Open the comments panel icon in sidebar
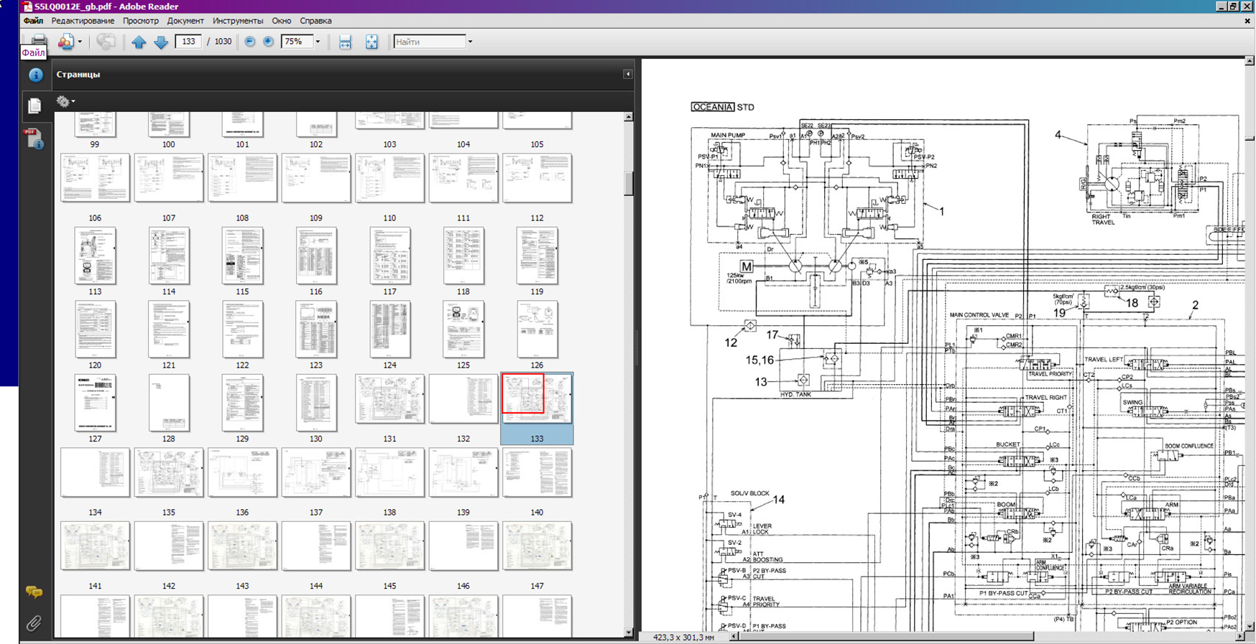The width and height of the screenshot is (1256, 644). [34, 592]
